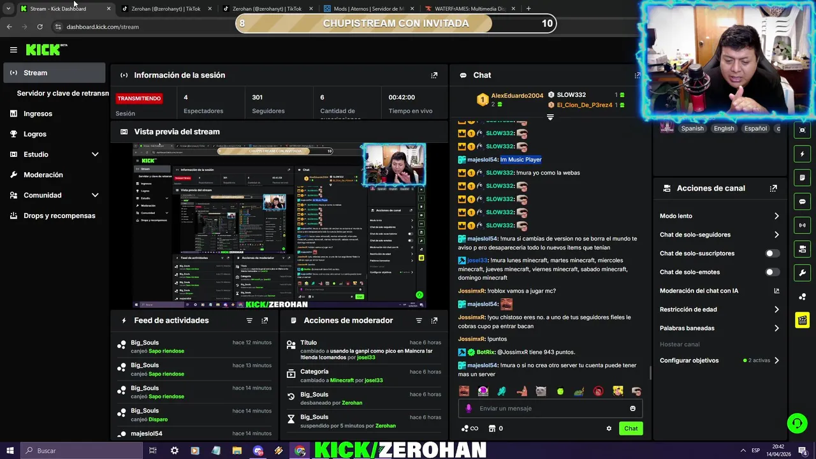Click the channel points icon below message box
The height and width of the screenshot is (459, 816).
tap(465, 428)
